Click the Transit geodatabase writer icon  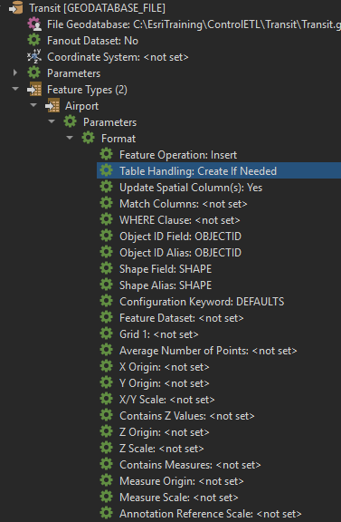[16, 8]
